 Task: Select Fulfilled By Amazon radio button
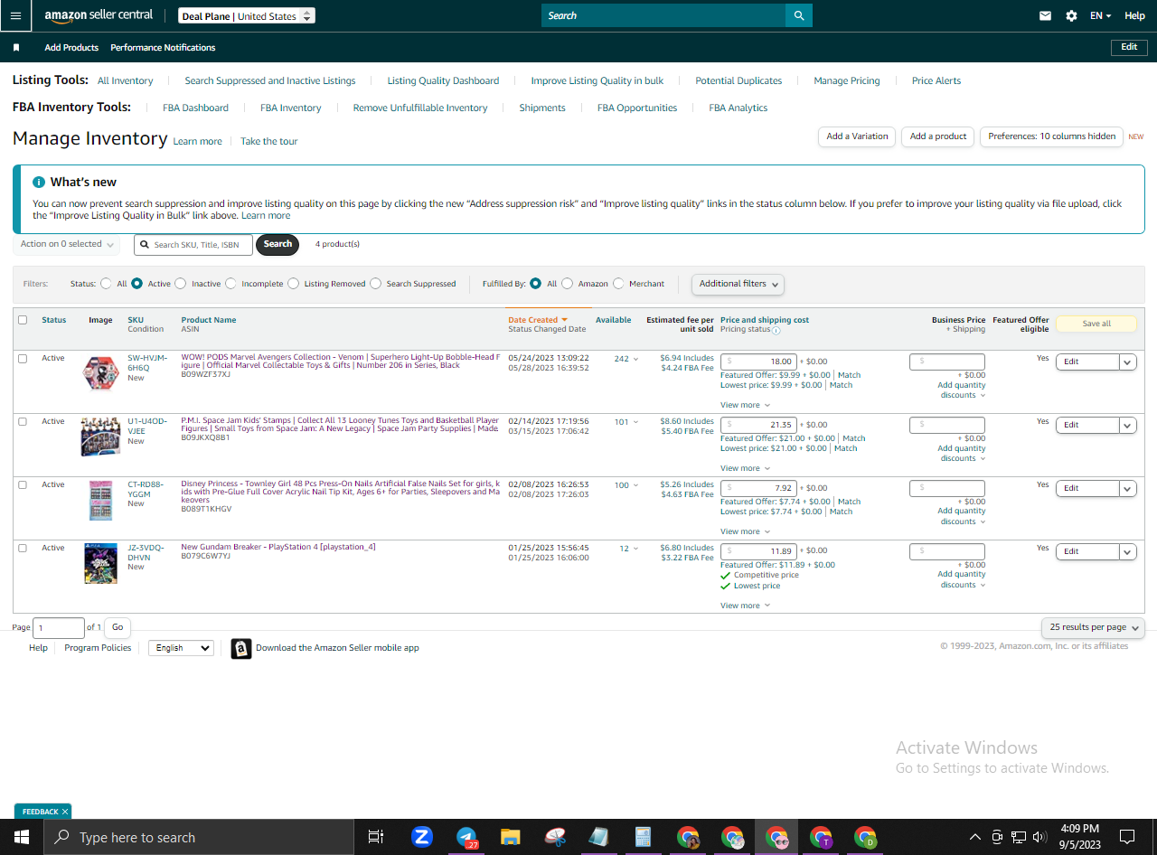567,284
